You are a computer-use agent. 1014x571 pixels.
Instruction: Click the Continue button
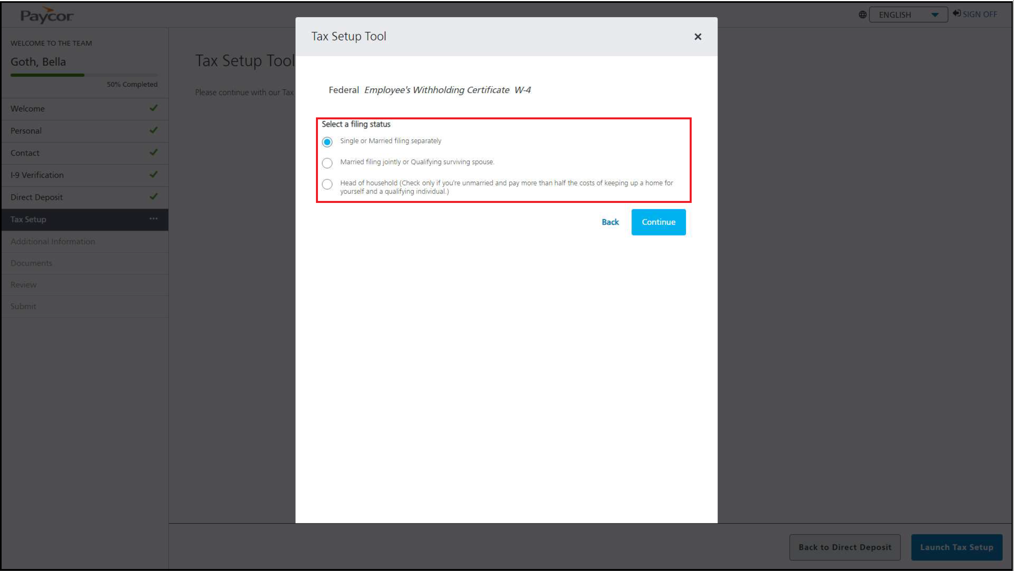tap(658, 222)
